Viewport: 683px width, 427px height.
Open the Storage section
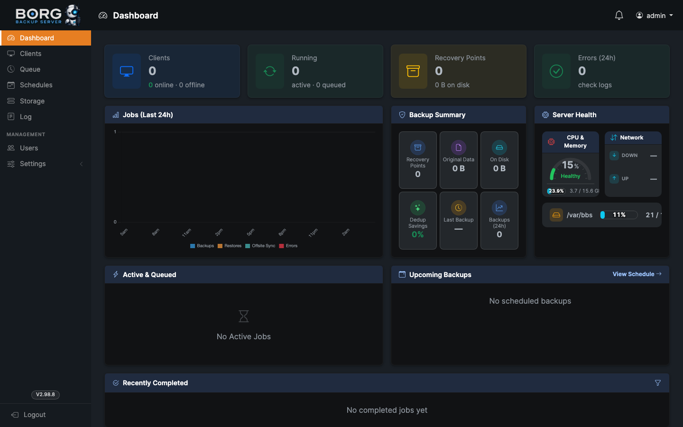pyautogui.click(x=46, y=101)
